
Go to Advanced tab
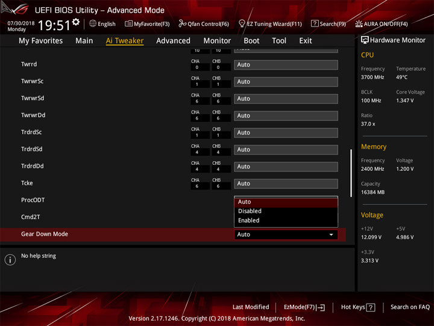(173, 41)
